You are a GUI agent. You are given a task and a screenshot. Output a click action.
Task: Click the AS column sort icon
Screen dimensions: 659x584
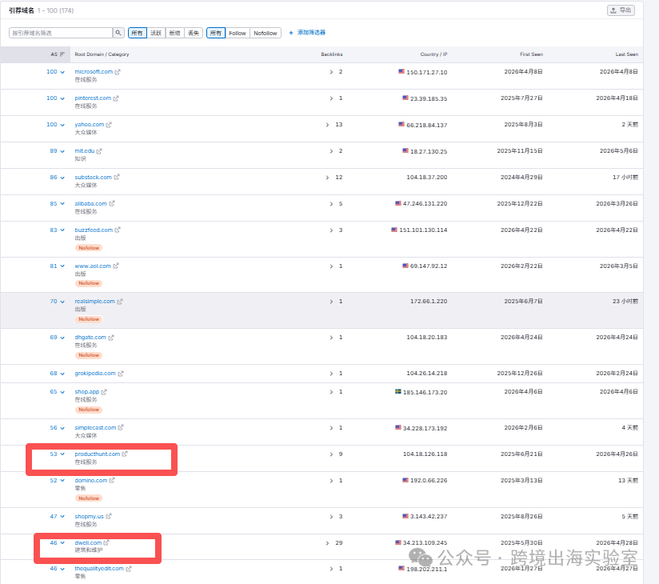62,54
